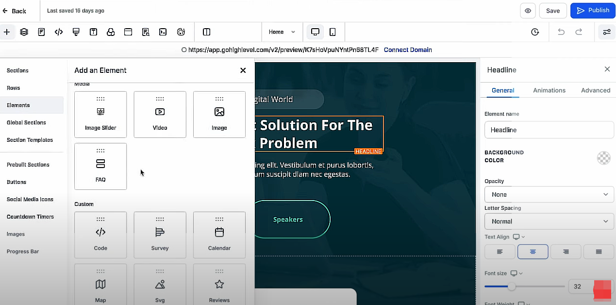Viewport: 616px width, 305px height.
Task: Click the Connect Domain link
Action: click(407, 50)
